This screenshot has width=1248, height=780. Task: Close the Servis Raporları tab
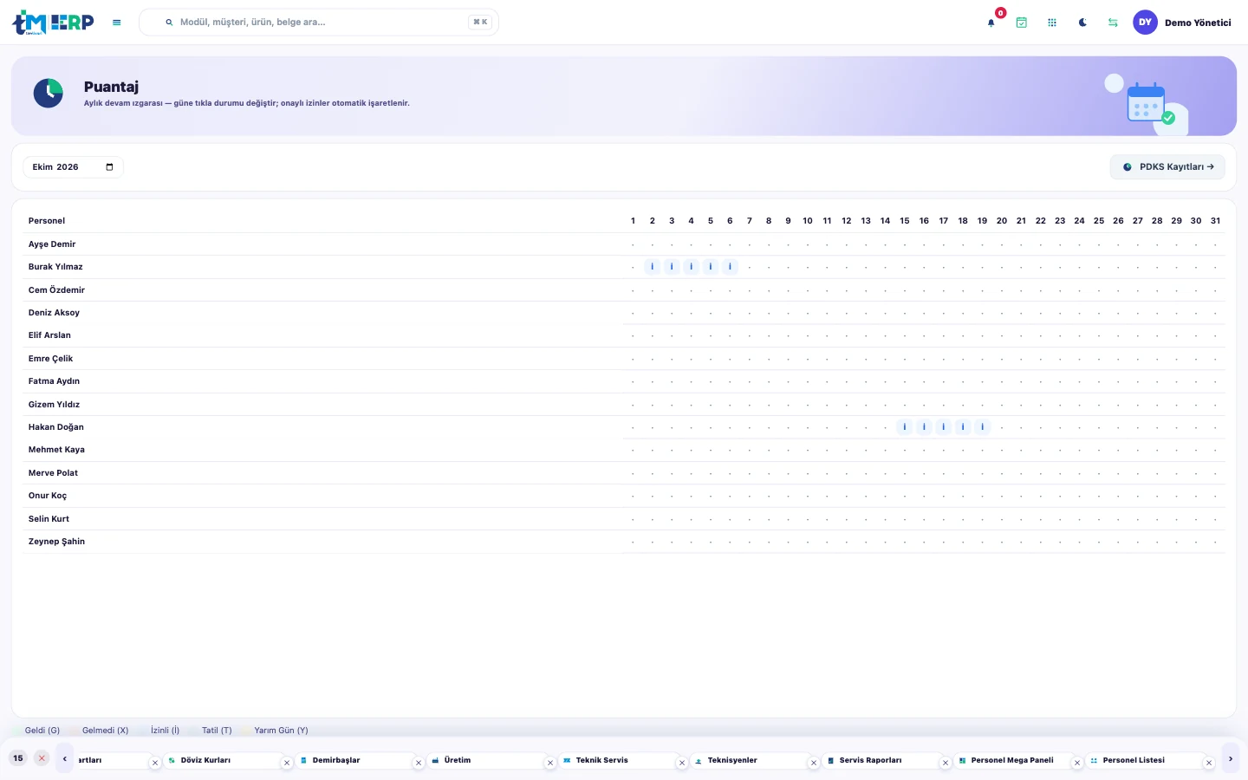point(946,764)
